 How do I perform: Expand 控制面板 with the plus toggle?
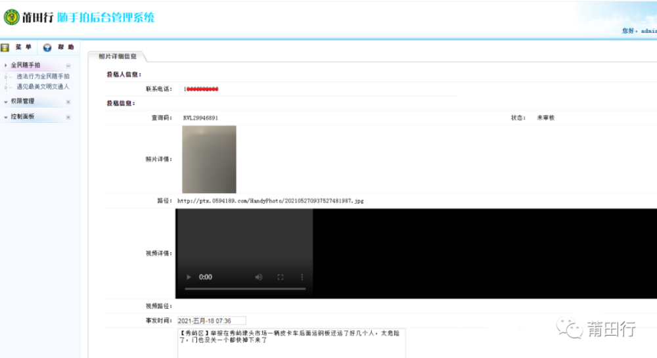pos(68,117)
